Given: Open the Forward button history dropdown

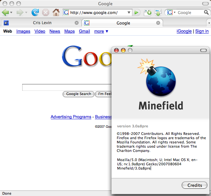Looking at the screenshot, I should [x=26, y=12].
